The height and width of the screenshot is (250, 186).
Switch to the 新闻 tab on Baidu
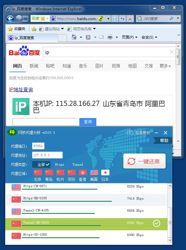(x=34, y=66)
